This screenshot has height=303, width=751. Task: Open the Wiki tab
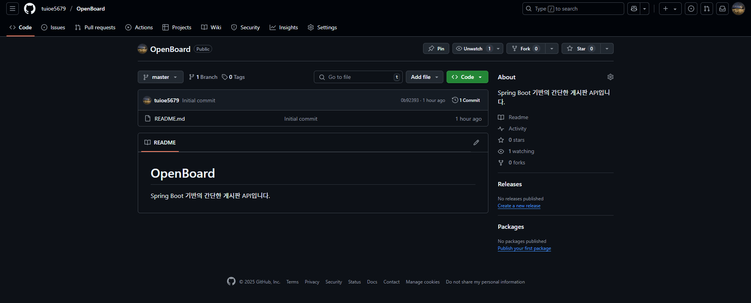(211, 27)
